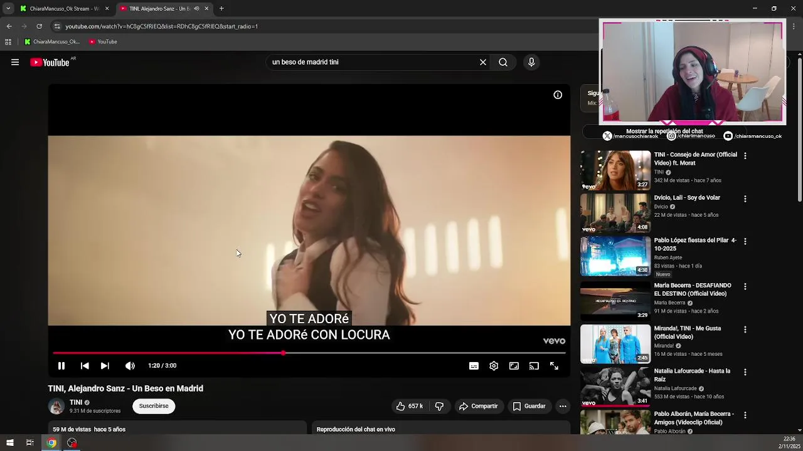Open the video info card icon

(x=558, y=95)
